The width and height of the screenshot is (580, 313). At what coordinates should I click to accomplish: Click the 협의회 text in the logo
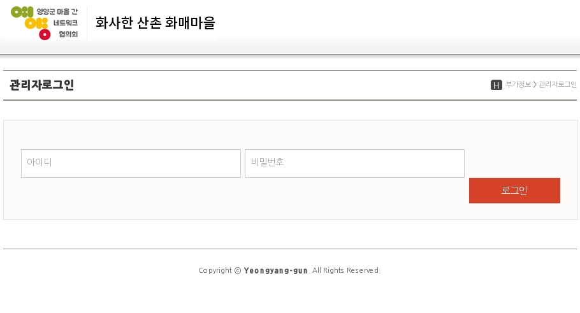point(68,34)
